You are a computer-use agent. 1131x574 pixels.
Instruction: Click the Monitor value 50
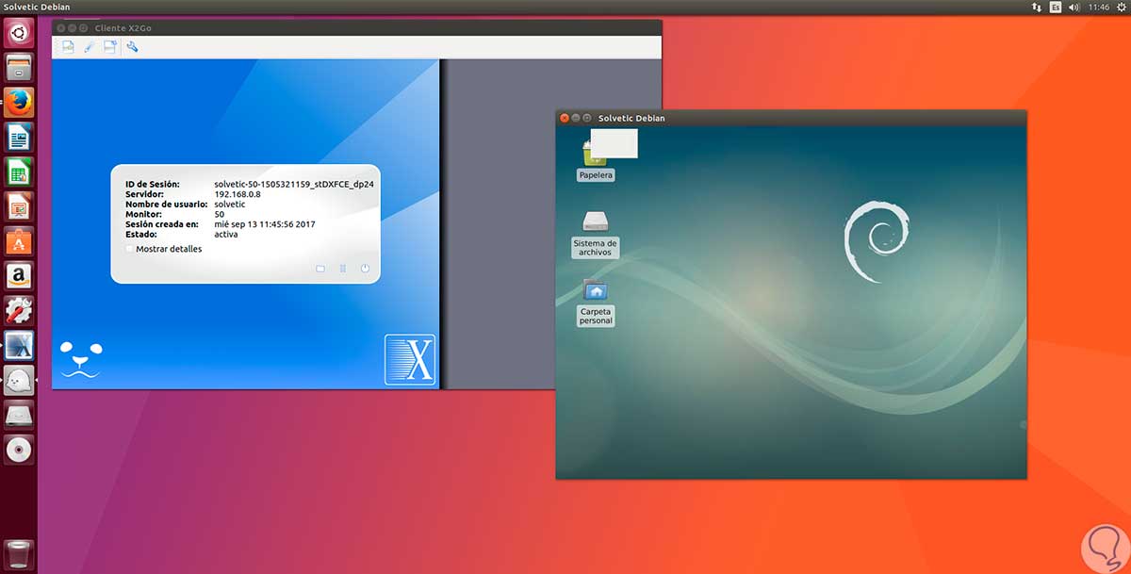220,214
